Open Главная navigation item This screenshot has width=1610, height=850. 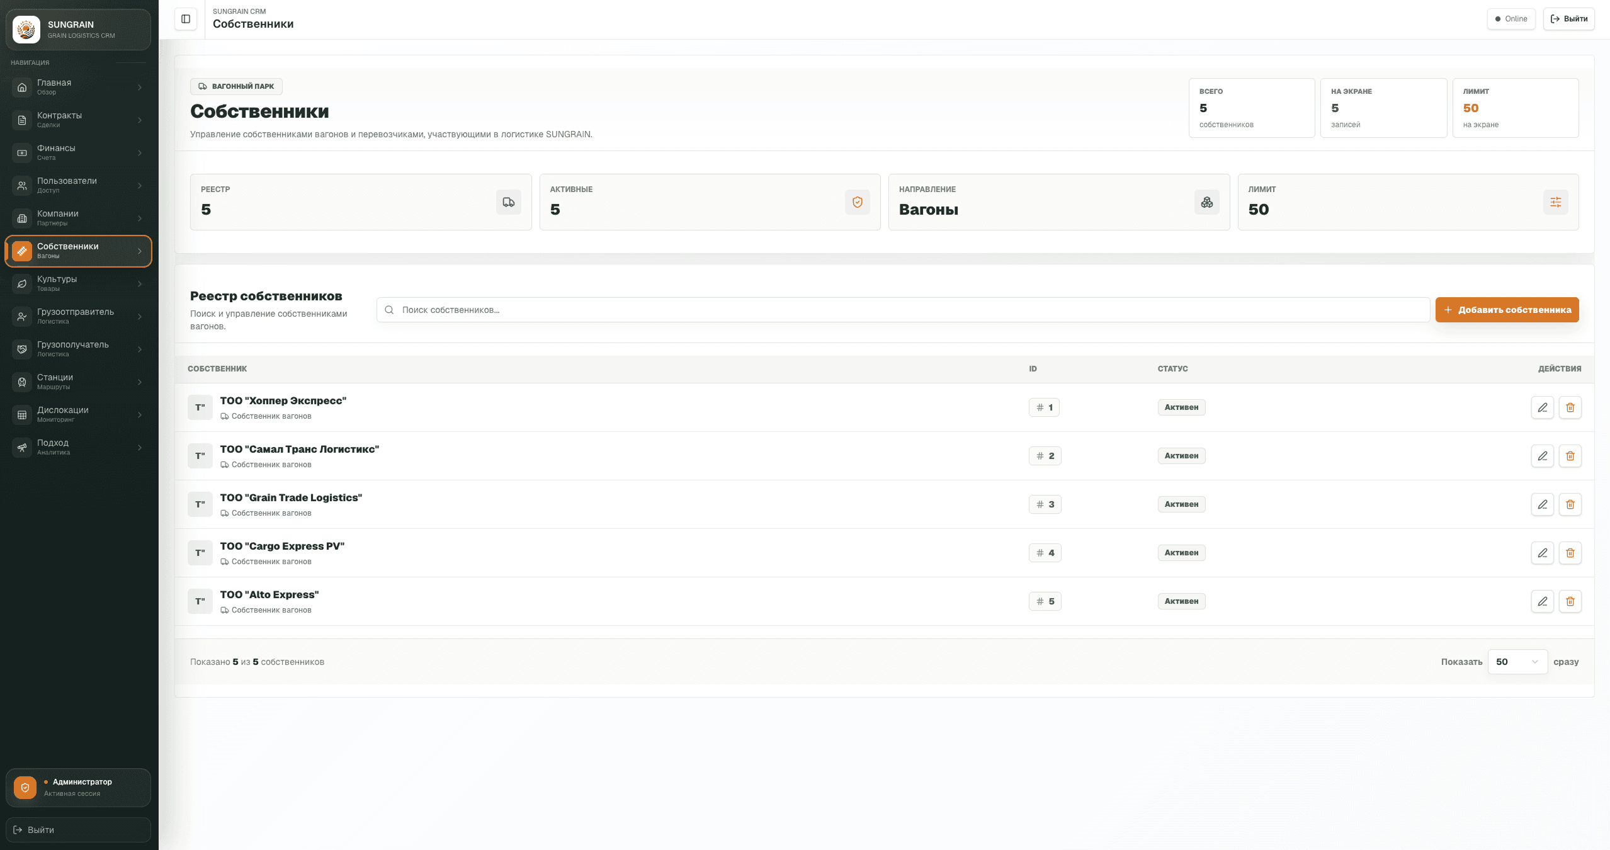pos(78,88)
